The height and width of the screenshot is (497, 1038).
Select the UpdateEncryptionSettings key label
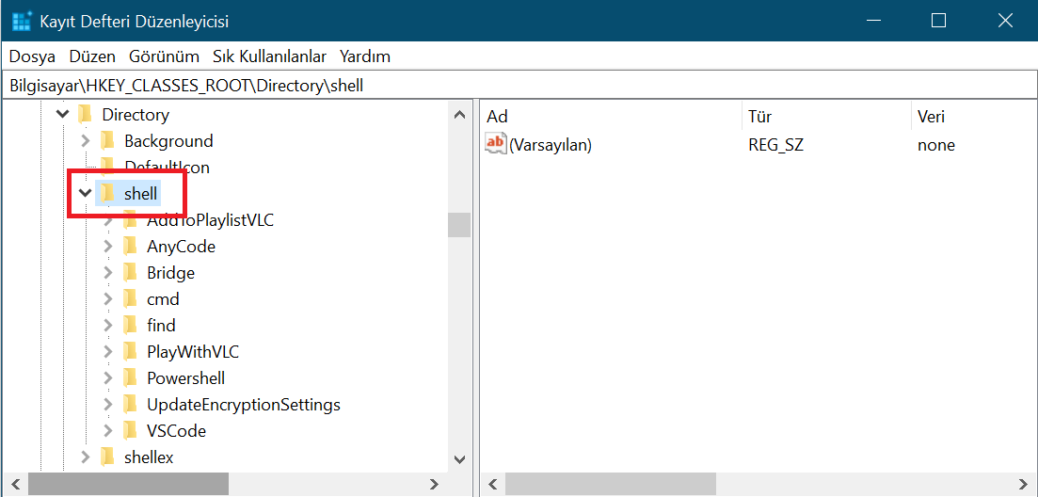[244, 405]
